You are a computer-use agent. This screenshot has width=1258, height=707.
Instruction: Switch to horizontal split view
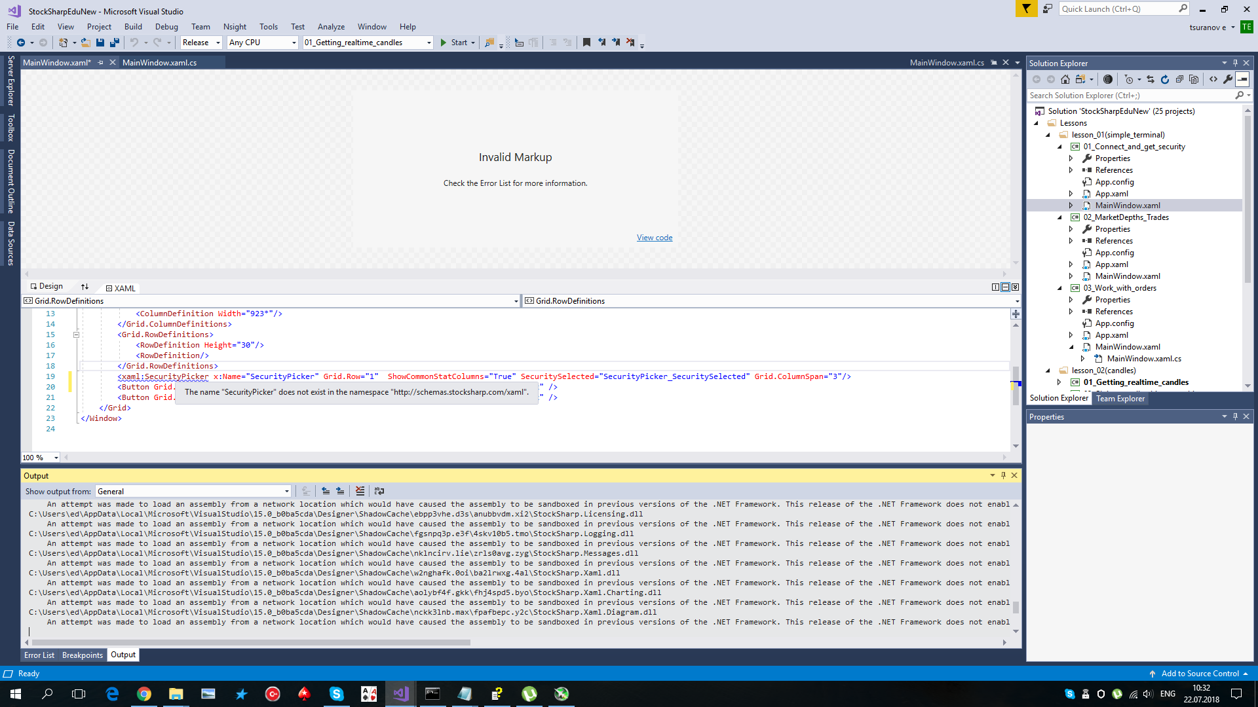[1005, 287]
